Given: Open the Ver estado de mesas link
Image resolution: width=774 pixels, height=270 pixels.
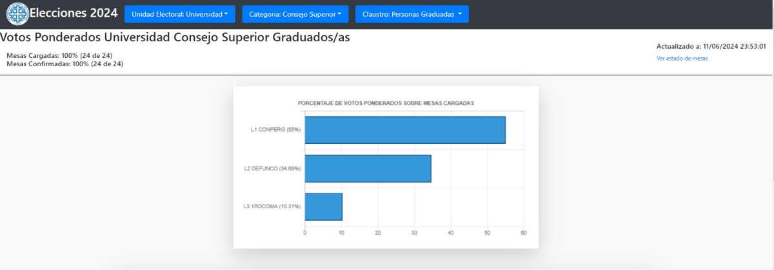Looking at the screenshot, I should coord(682,58).
